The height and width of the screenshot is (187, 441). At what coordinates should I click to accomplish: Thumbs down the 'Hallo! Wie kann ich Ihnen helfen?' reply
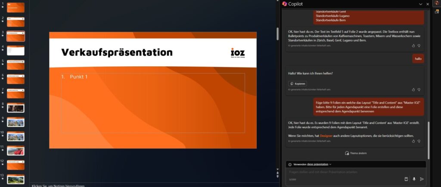pos(419,89)
